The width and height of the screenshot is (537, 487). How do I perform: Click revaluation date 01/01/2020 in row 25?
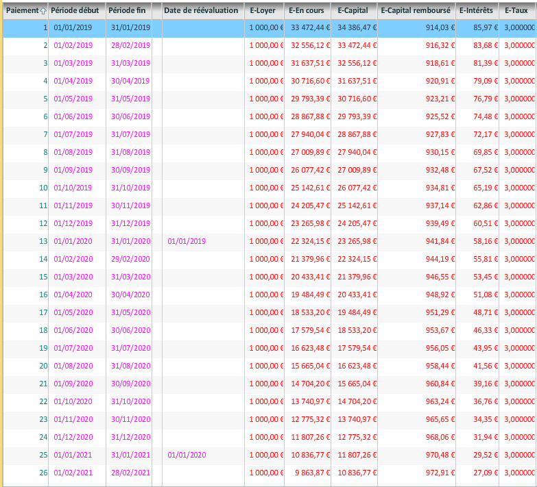[x=187, y=455]
